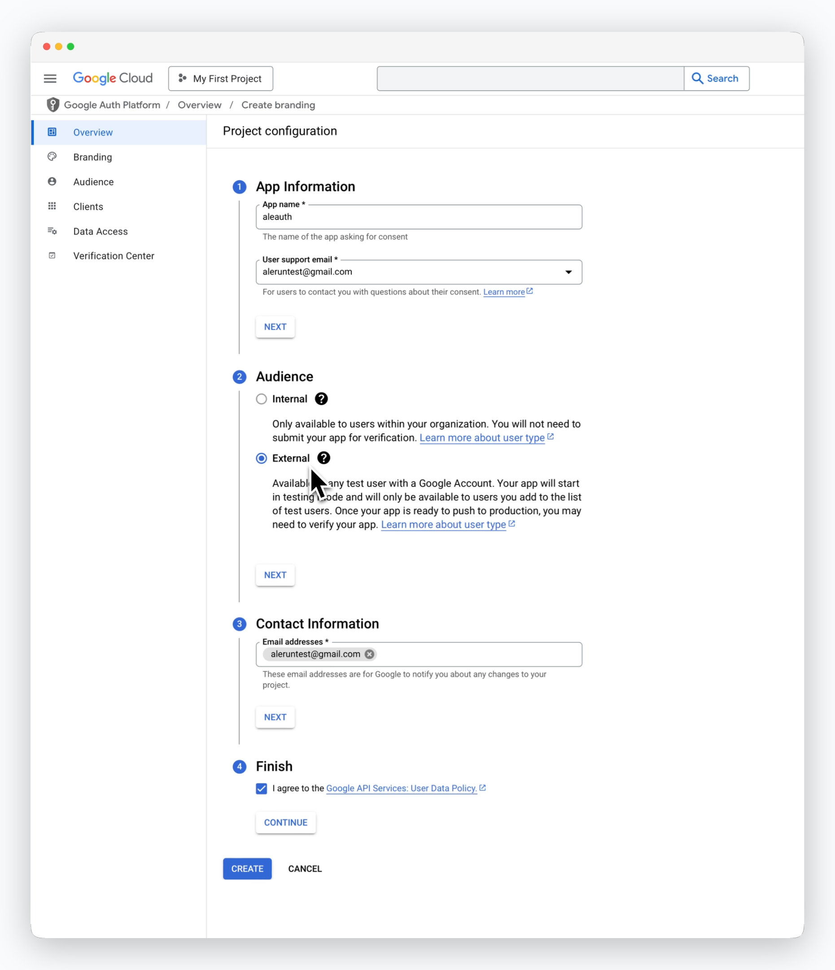835x970 pixels.
Task: Open Learn more about user type under Internal
Action: click(x=482, y=438)
